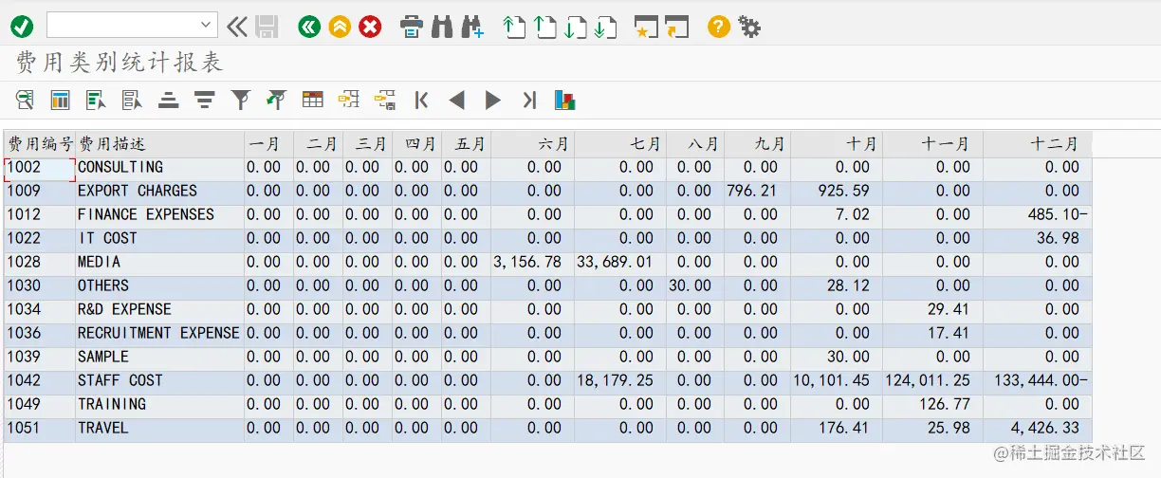
Task: Click the 费用编号 column header
Action: click(x=40, y=144)
